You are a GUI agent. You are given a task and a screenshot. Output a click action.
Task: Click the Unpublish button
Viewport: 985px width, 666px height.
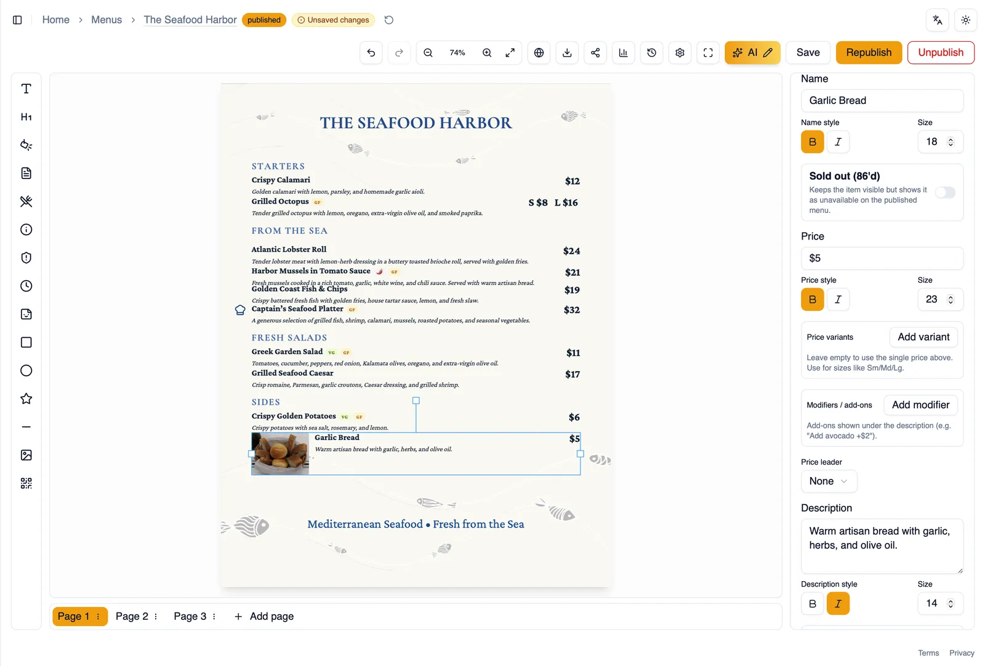click(x=941, y=53)
